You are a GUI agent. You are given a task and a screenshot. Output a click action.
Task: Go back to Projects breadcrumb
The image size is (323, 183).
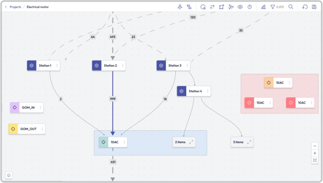tap(15, 7)
